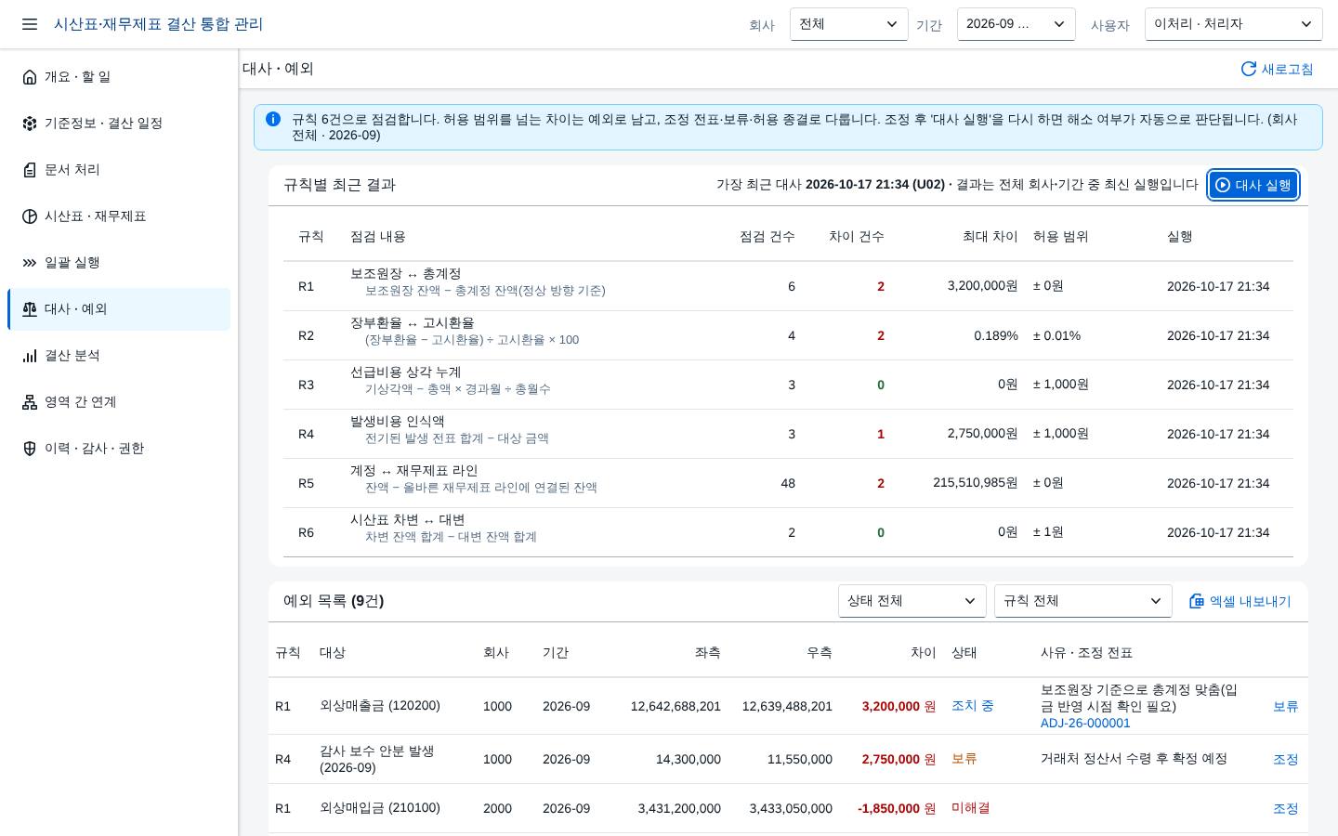The height and width of the screenshot is (836, 1338).
Task: Open the 사용자 dropdown showing 이처리 · 처리자
Action: pyautogui.click(x=1233, y=24)
